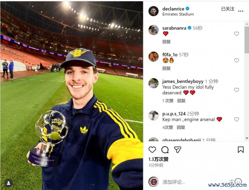
Task: Like sarabnanra's comment
Action: [x=236, y=34]
